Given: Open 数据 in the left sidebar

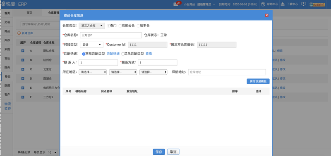Looking at the screenshot, I should (7, 85).
